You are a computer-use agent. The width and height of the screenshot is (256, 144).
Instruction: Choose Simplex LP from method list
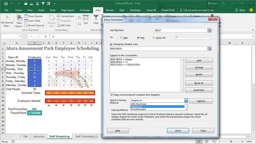coord(157,107)
